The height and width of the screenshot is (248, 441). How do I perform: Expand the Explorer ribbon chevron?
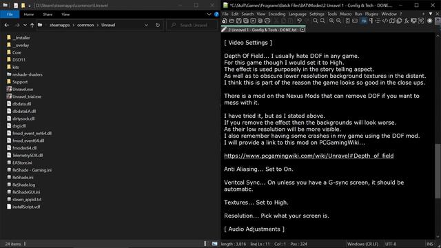(209, 14)
